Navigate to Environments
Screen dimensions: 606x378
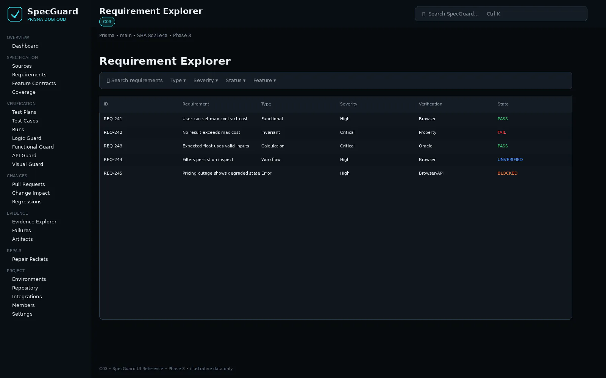(29, 279)
